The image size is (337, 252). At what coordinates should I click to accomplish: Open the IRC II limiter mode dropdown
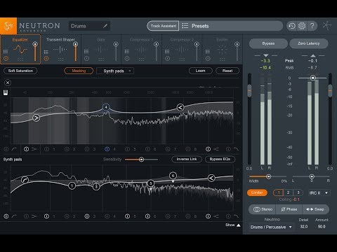pos(318,192)
